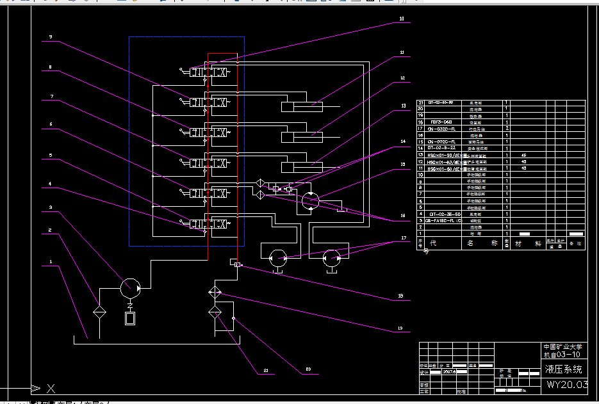The image size is (599, 404).
Task: Click callout number 17 label
Action: point(404,238)
